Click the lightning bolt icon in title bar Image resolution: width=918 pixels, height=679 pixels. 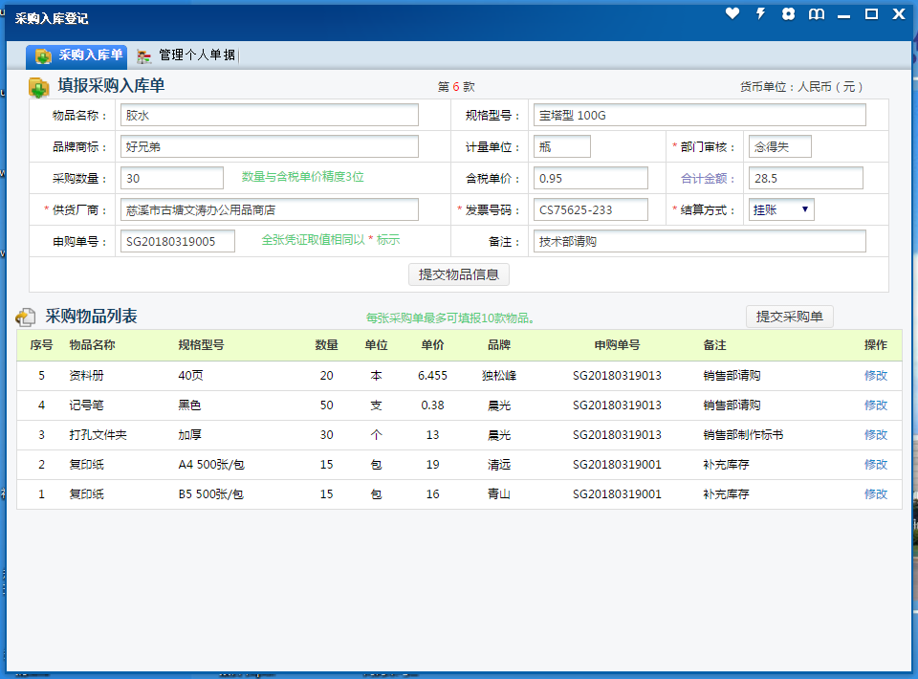point(761,13)
